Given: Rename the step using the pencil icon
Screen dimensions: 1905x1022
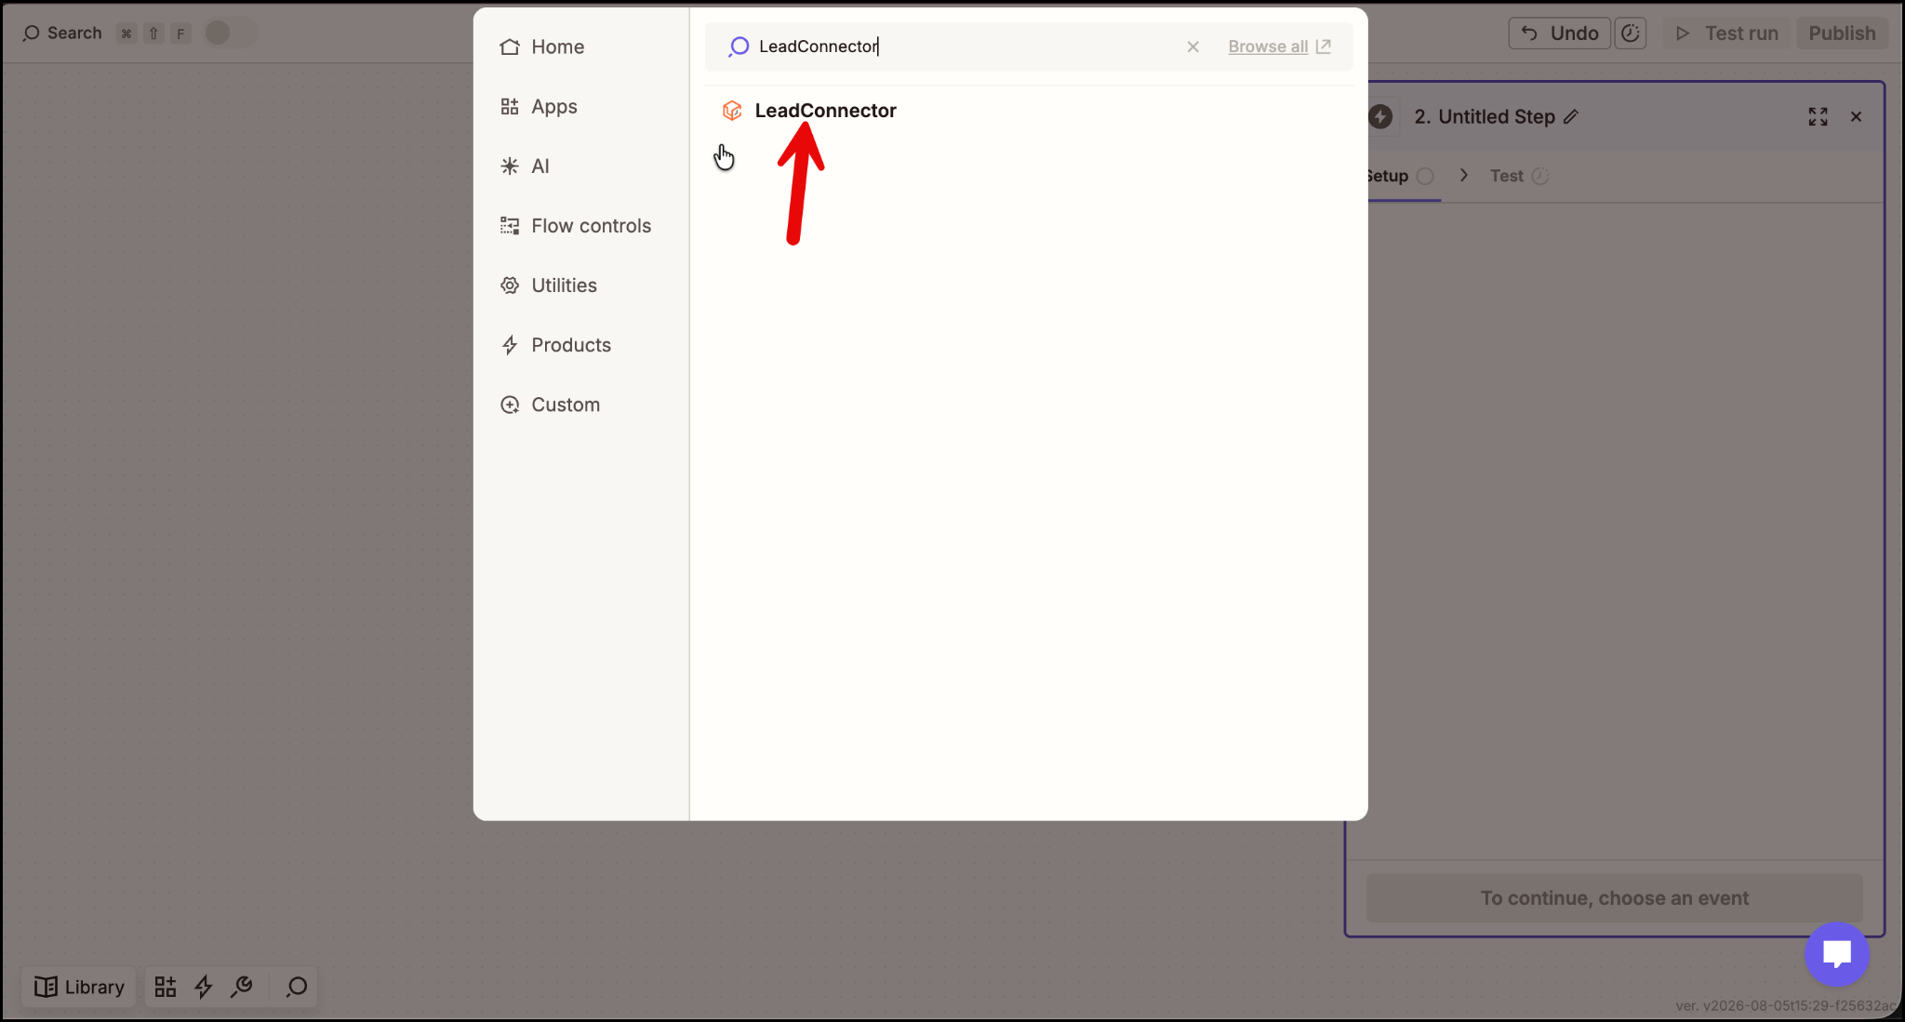Looking at the screenshot, I should pyautogui.click(x=1571, y=116).
